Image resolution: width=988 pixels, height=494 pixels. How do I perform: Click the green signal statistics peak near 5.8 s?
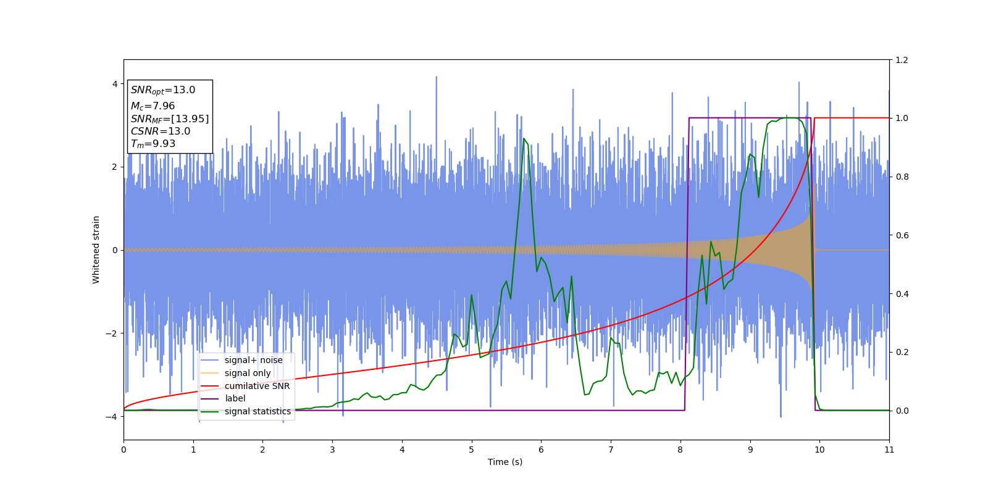tap(524, 139)
